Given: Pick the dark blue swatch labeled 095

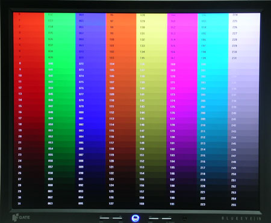Looking at the screenshot, I should click(x=90, y=204).
